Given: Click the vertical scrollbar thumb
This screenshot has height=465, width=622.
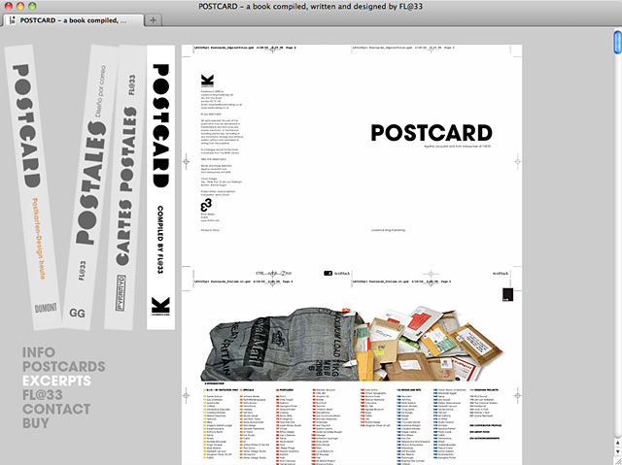Looking at the screenshot, I should pyautogui.click(x=618, y=42).
